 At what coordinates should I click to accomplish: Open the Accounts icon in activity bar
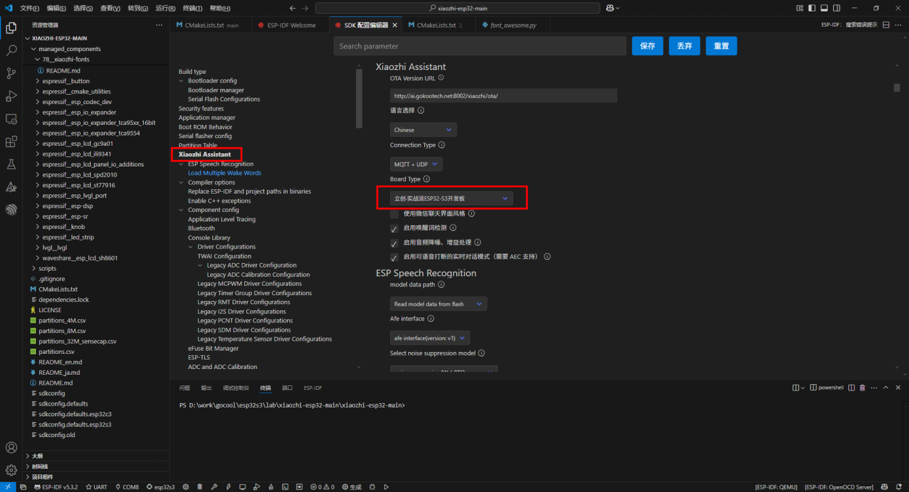pos(11,448)
